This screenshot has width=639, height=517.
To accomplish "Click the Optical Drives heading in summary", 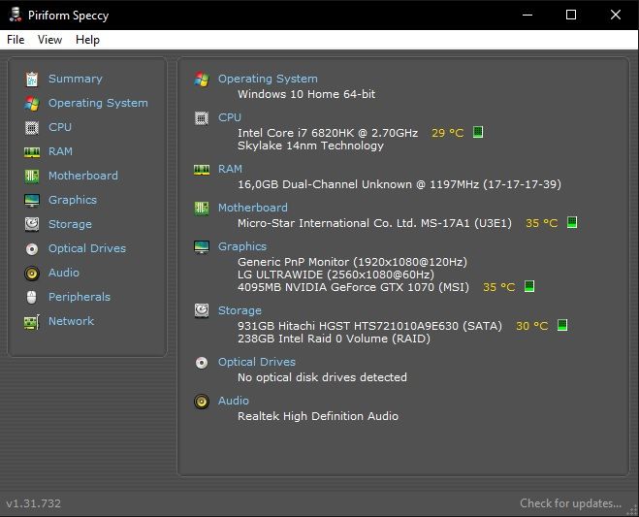I will point(257,362).
